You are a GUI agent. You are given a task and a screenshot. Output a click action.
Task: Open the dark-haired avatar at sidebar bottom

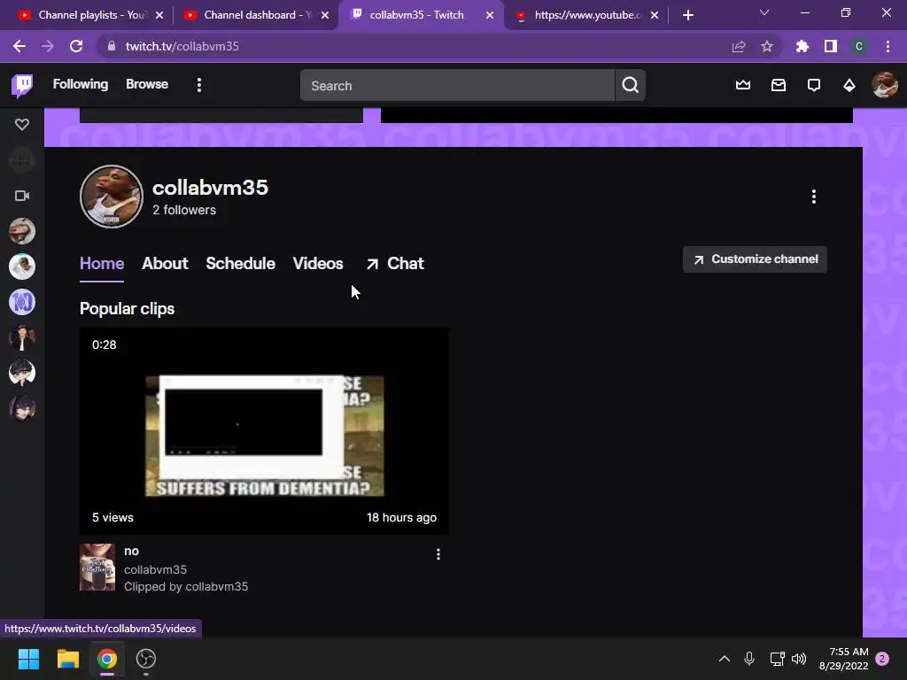[22, 408]
